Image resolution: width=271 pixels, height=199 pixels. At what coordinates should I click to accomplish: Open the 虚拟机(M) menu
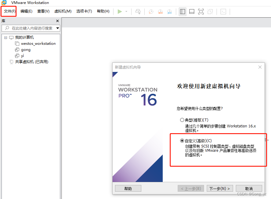pyautogui.click(x=63, y=11)
